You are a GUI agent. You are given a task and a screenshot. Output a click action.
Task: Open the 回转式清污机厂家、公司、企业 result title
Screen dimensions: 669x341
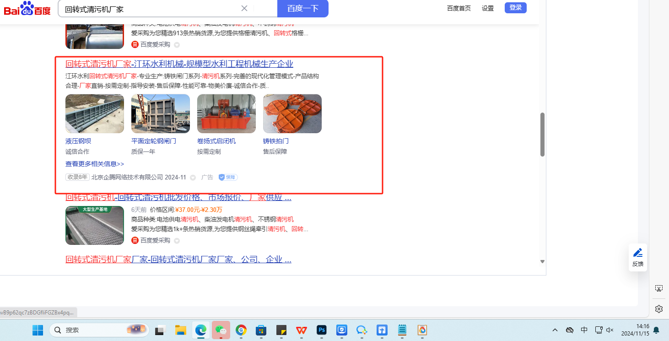[x=178, y=260]
